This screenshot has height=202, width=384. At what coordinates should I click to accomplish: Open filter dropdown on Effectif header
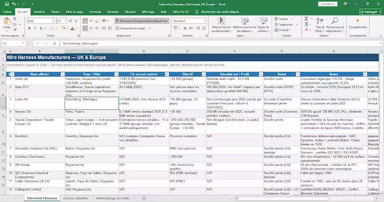[x=204, y=75]
